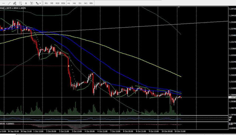Image resolution: width=236 pixels, height=135 pixels.
Task: Click the OHLC values text at top-left
Action: pyautogui.click(x=13, y=8)
